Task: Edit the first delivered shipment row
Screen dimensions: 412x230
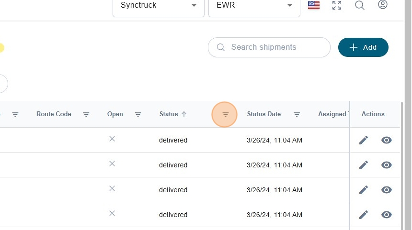Action: pos(364,140)
